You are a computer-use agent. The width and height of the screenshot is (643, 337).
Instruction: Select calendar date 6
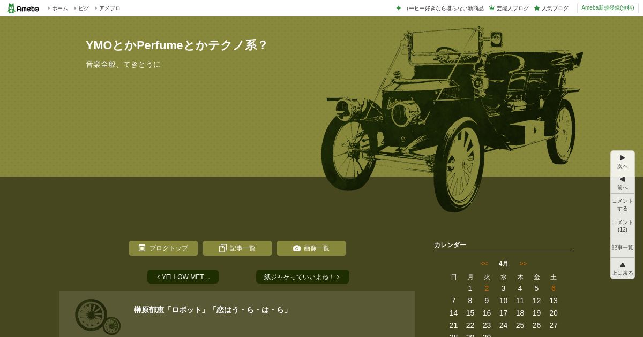pos(554,288)
